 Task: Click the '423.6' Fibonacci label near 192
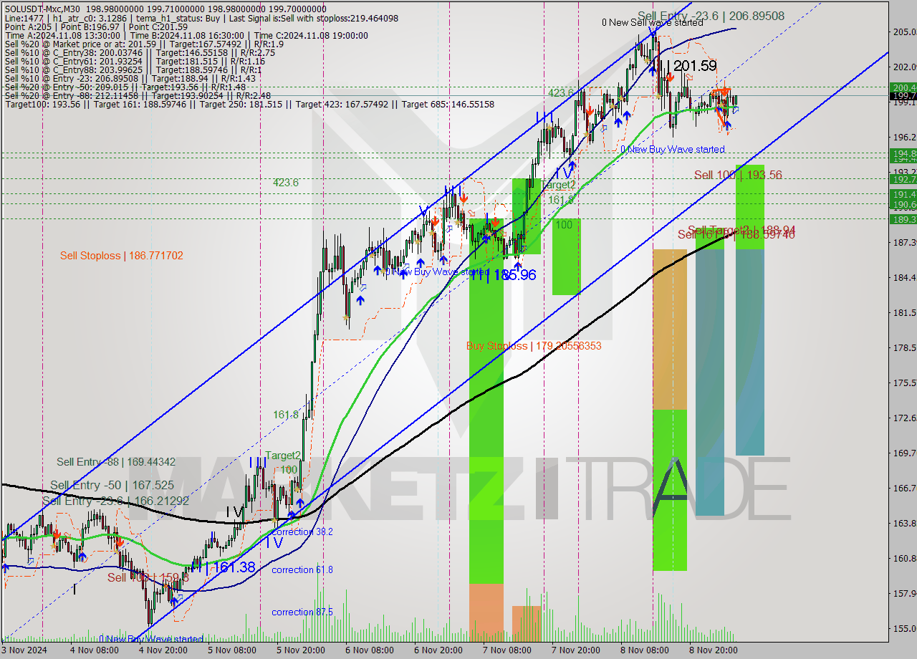pyautogui.click(x=285, y=183)
